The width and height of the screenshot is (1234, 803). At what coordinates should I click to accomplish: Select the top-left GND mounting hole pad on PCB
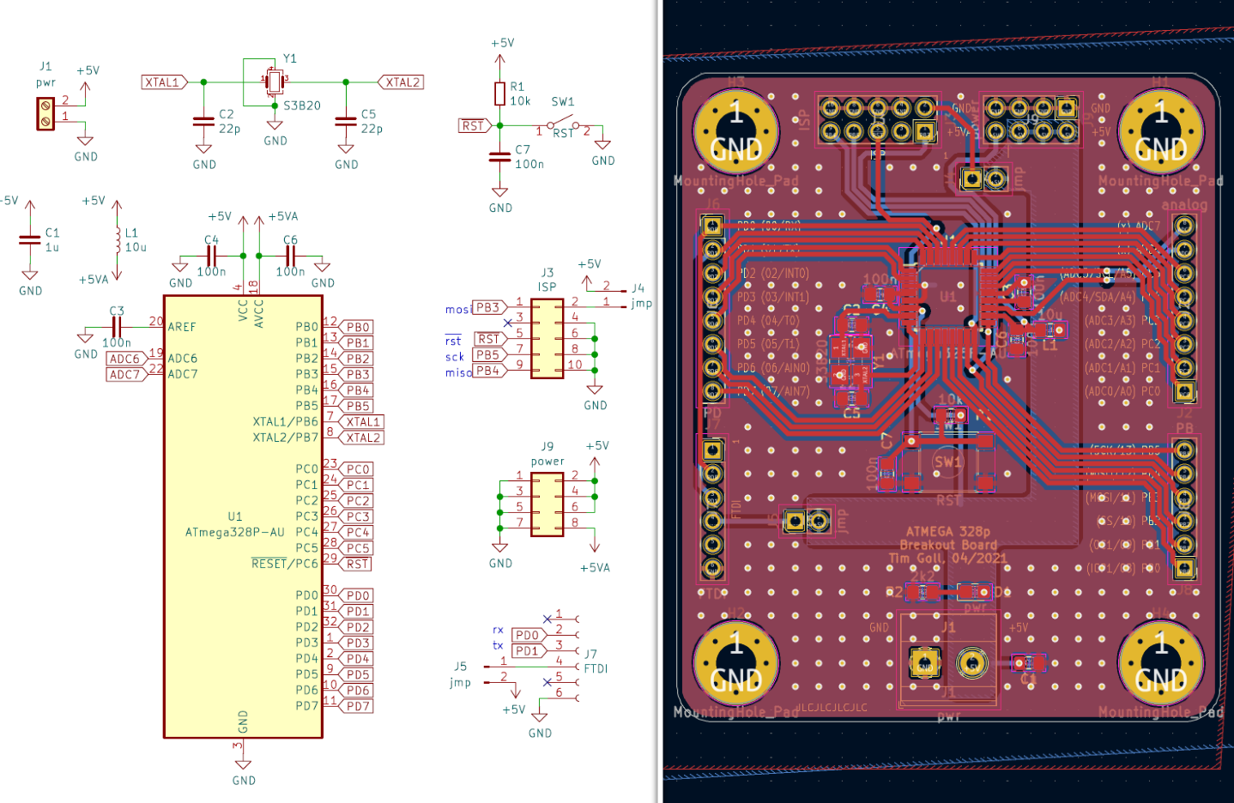pyautogui.click(x=736, y=131)
